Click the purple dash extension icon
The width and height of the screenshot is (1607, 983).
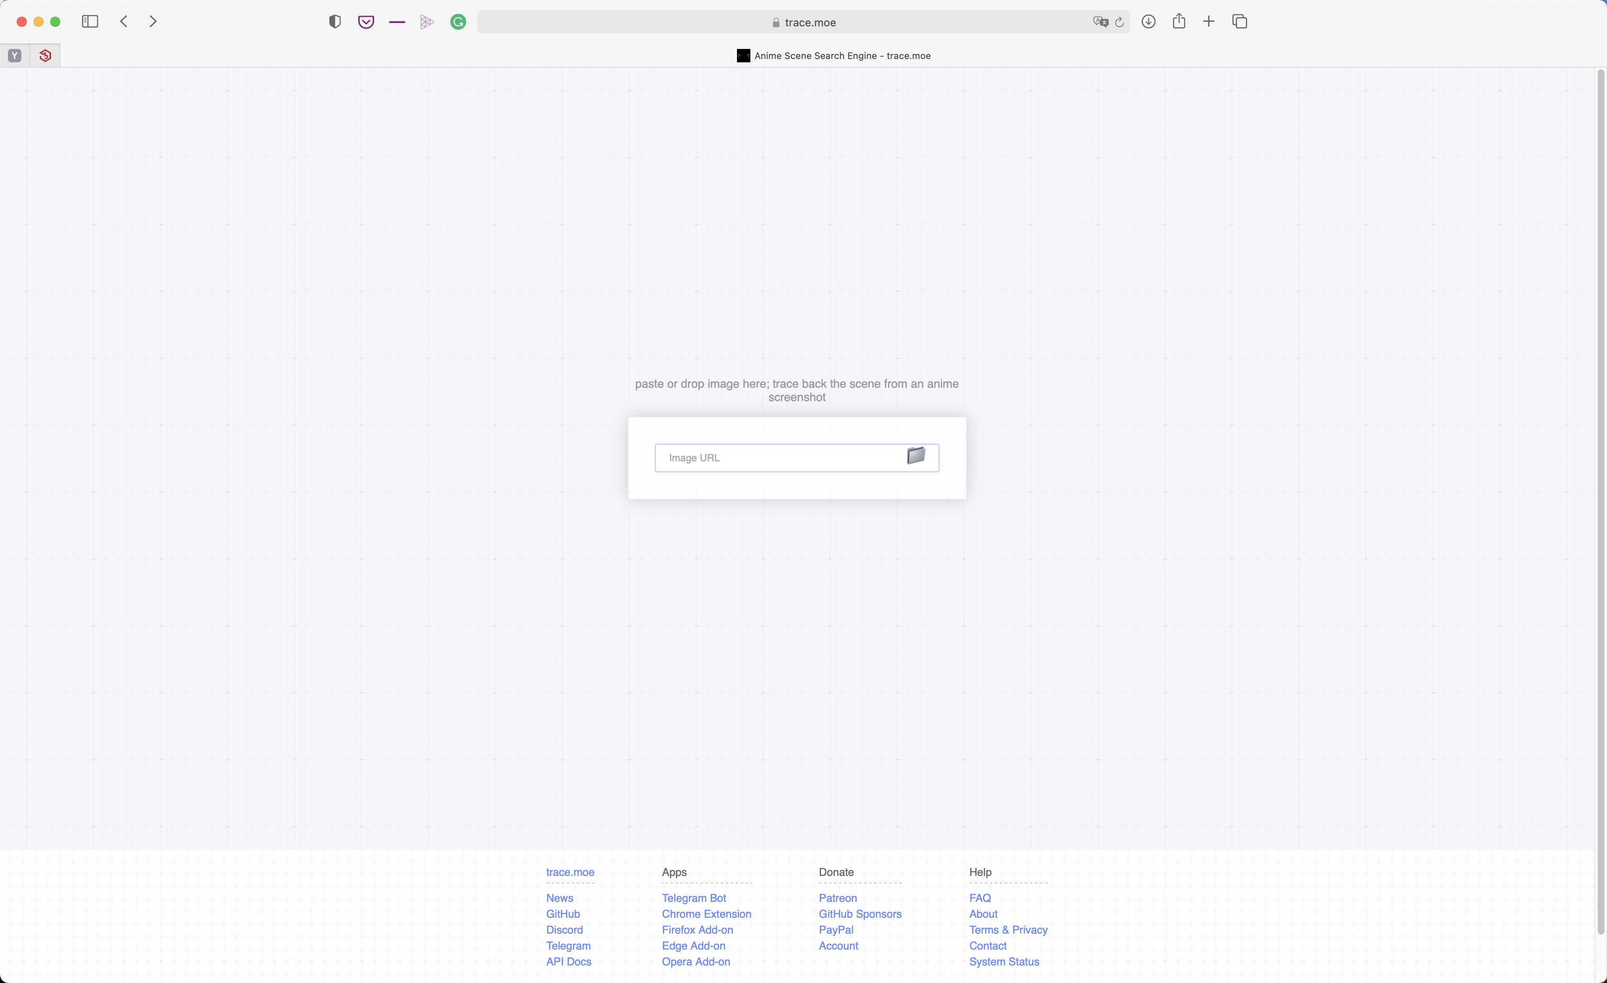point(397,22)
